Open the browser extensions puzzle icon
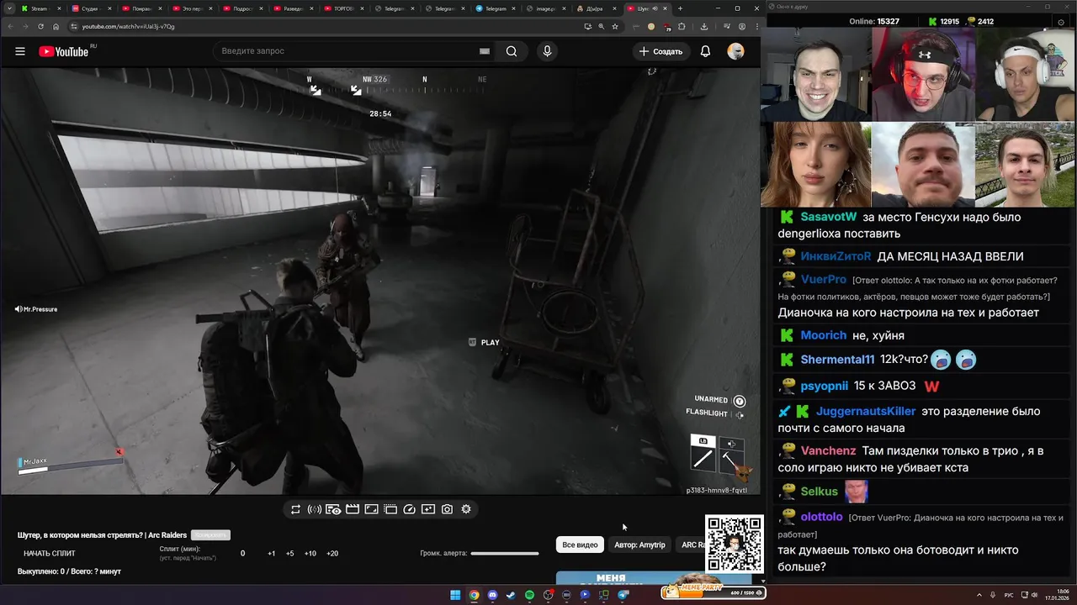Screen dimensions: 1077x605 click(682, 26)
